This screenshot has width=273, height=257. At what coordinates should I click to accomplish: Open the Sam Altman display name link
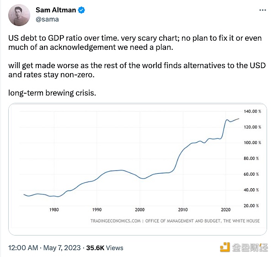[x=56, y=10]
